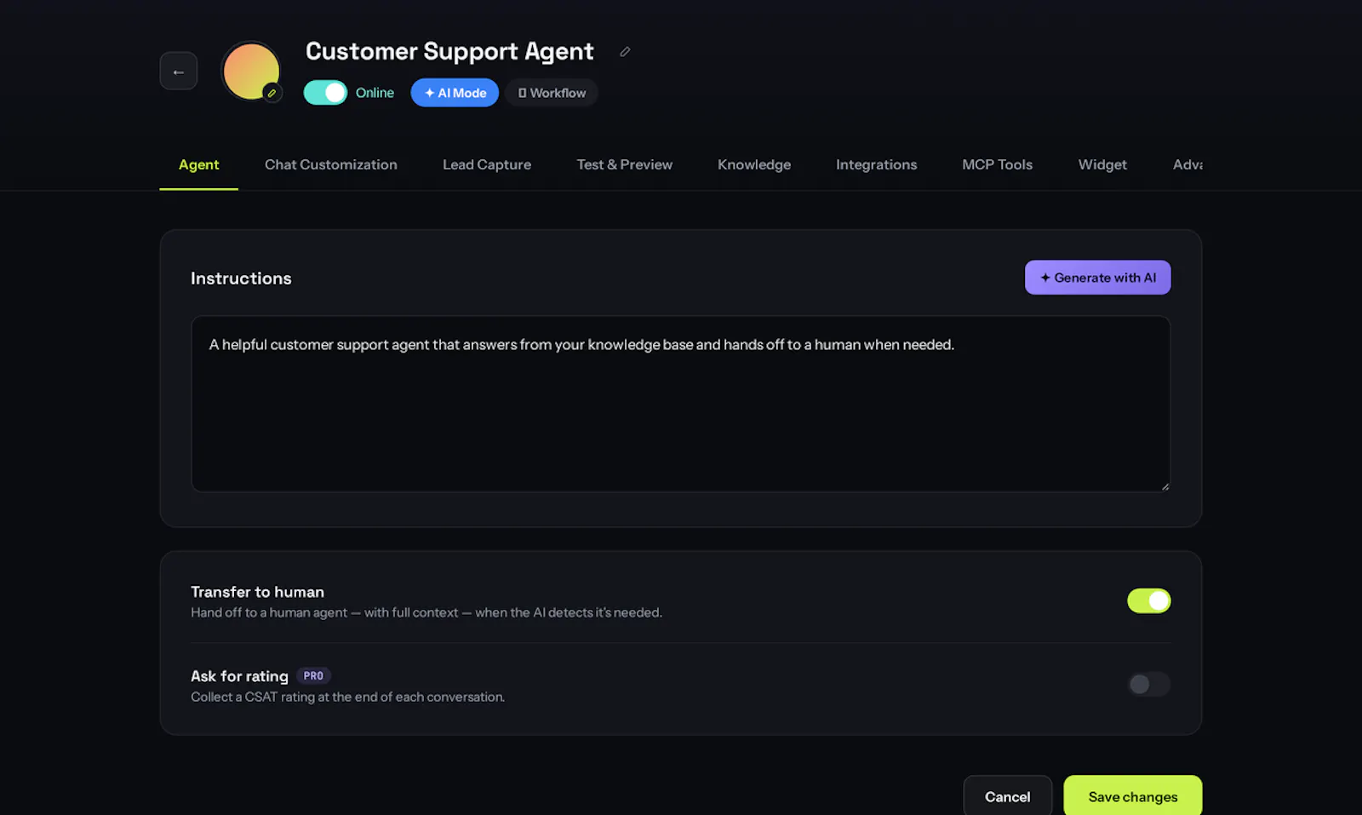The width and height of the screenshot is (1362, 815).
Task: Click the 'Collect a CSAT rating' description
Action: click(347, 697)
